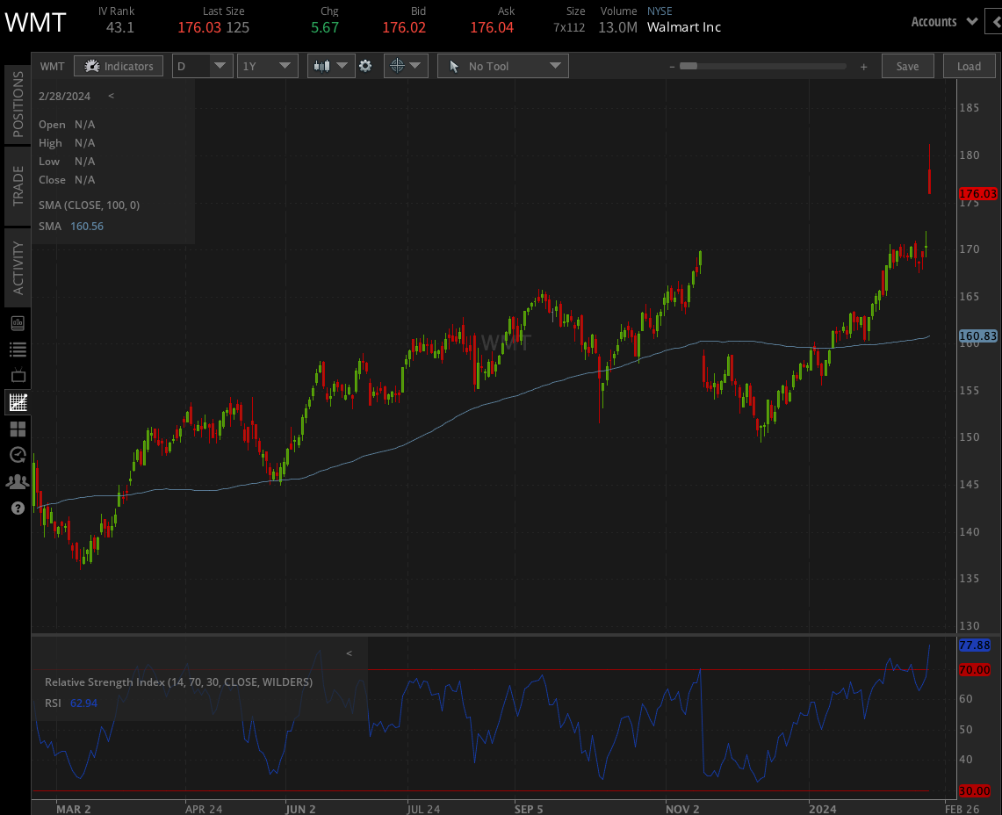
Task: Open the TV media icon in sidebar
Action: pos(18,376)
